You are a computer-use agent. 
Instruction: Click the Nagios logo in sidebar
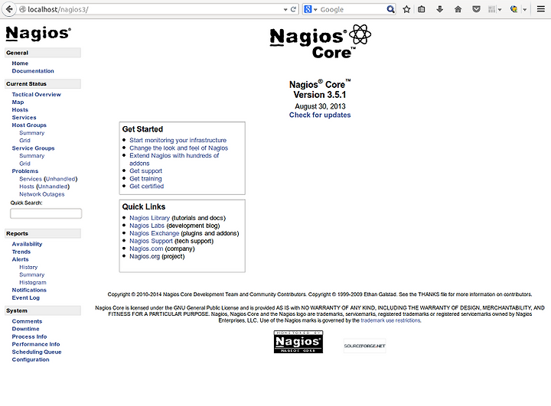[38, 34]
